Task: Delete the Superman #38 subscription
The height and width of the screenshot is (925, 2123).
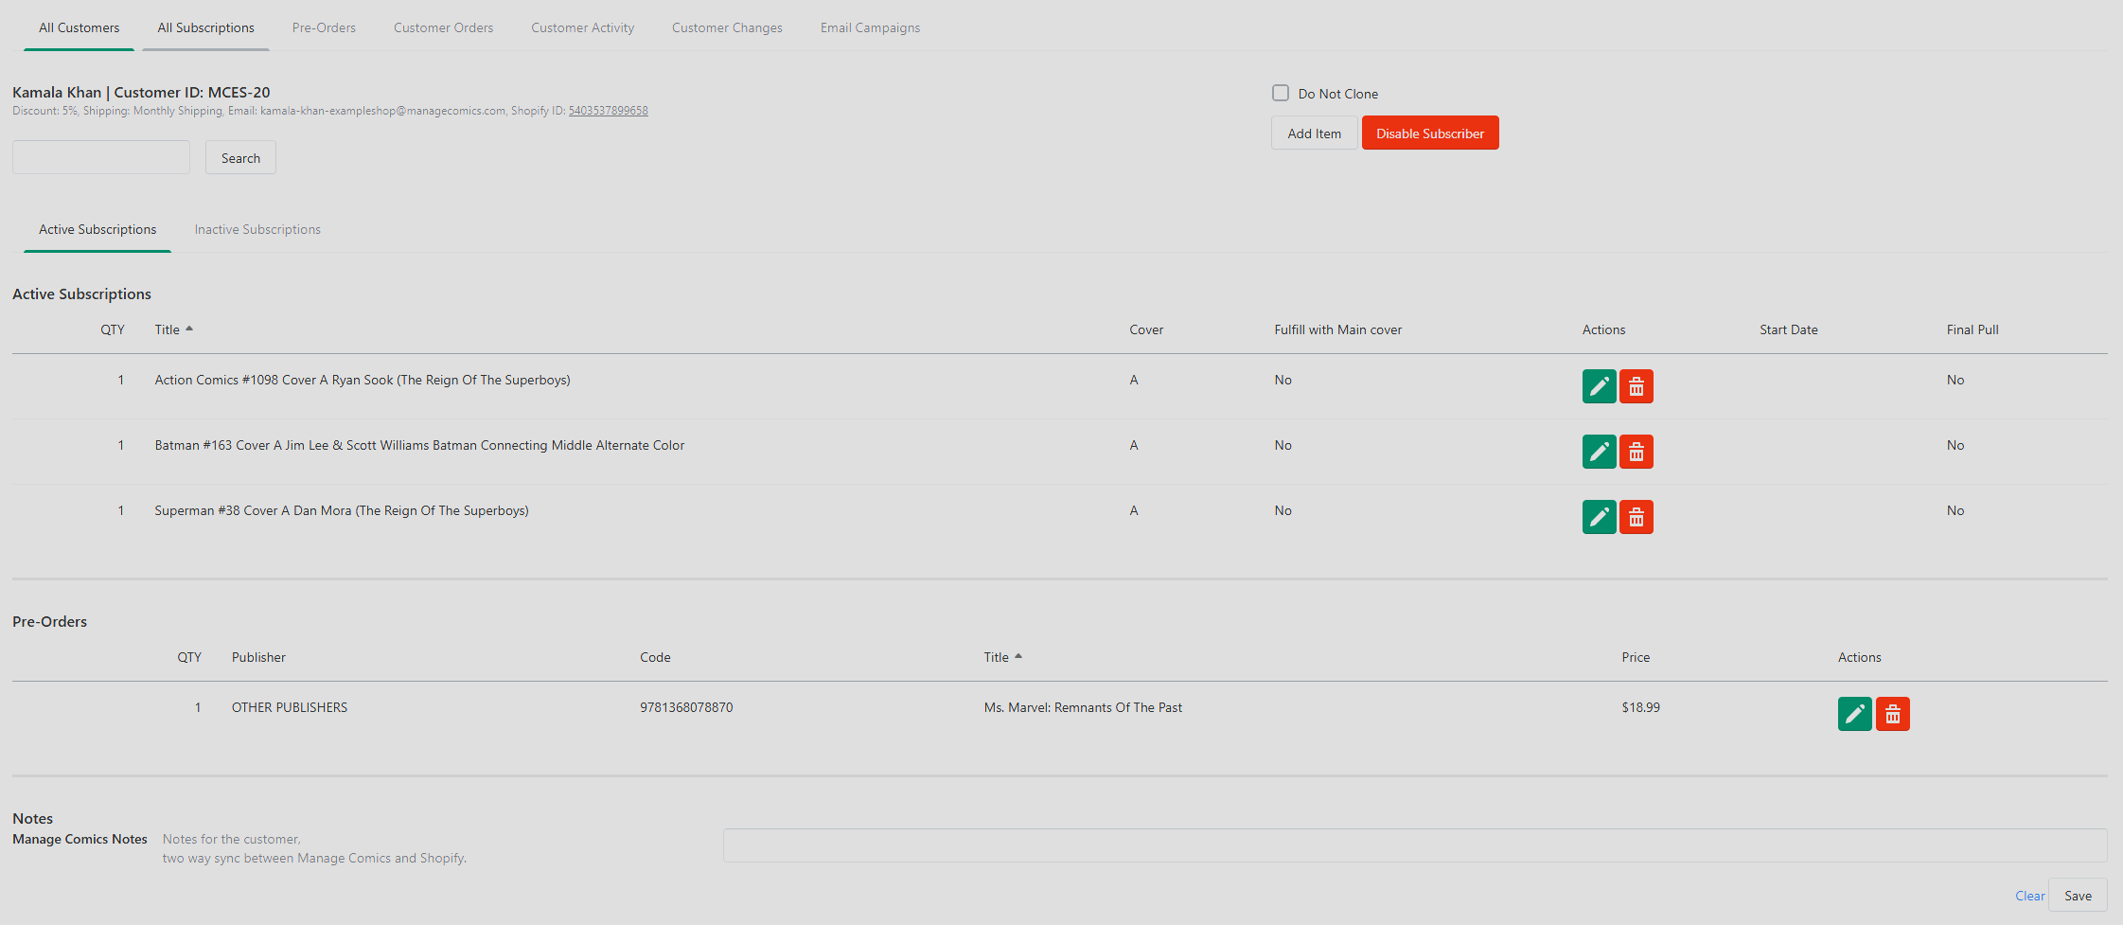Action: 1636,517
